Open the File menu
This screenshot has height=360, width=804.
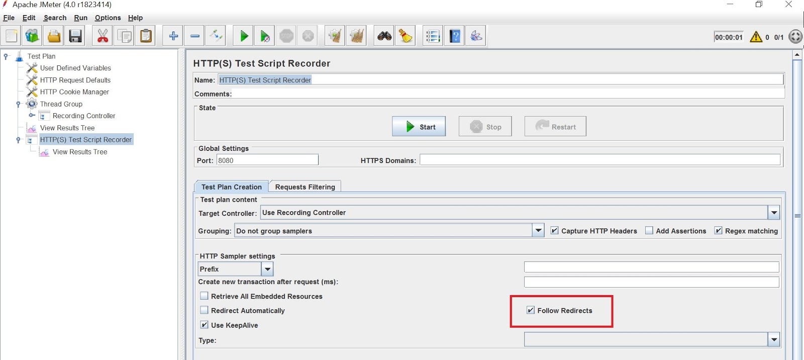point(9,18)
